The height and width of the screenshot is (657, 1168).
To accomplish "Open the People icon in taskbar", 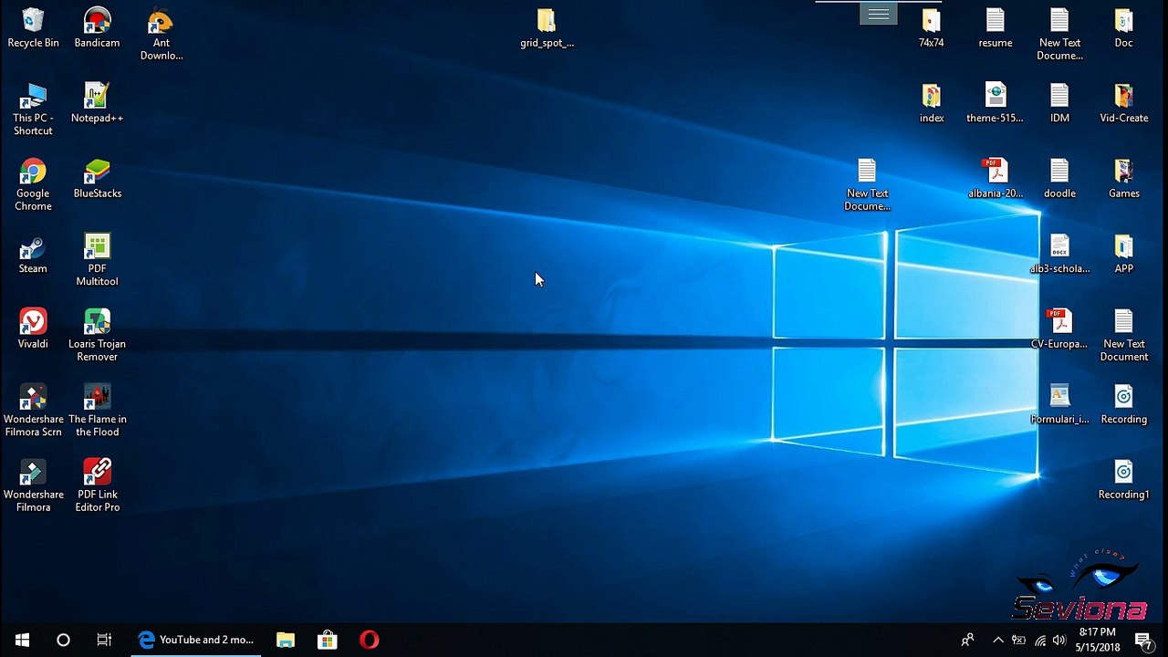I will 967,640.
